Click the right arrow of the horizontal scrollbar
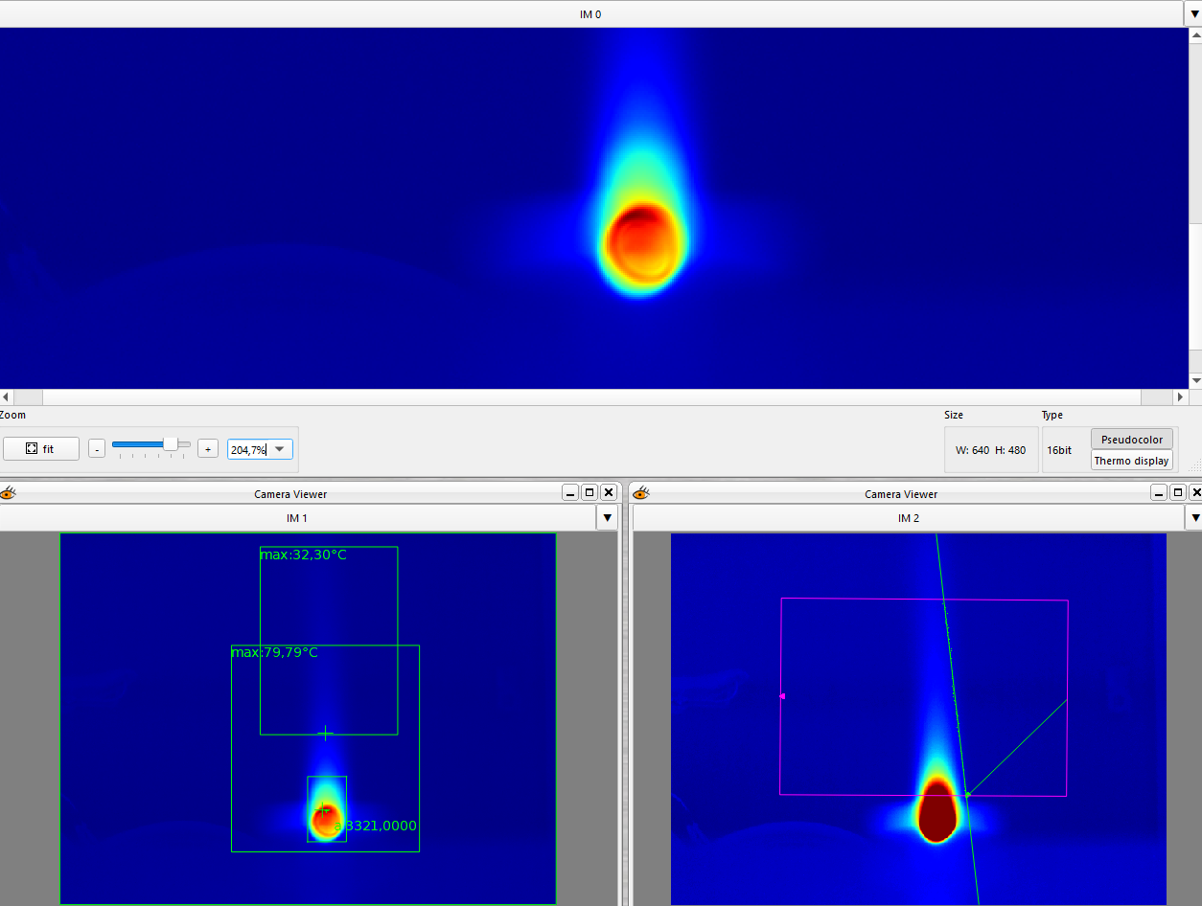The width and height of the screenshot is (1202, 906). coord(1180,396)
